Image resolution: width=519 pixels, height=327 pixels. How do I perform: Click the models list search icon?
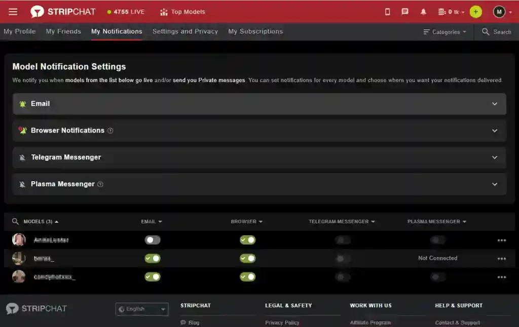coord(15,221)
